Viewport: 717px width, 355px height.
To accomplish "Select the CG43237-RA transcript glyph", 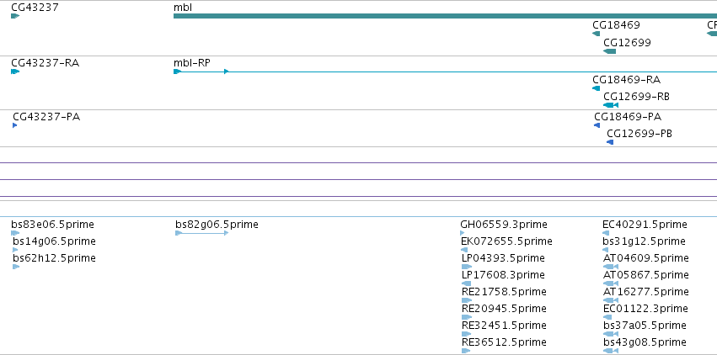I will 15,72.
